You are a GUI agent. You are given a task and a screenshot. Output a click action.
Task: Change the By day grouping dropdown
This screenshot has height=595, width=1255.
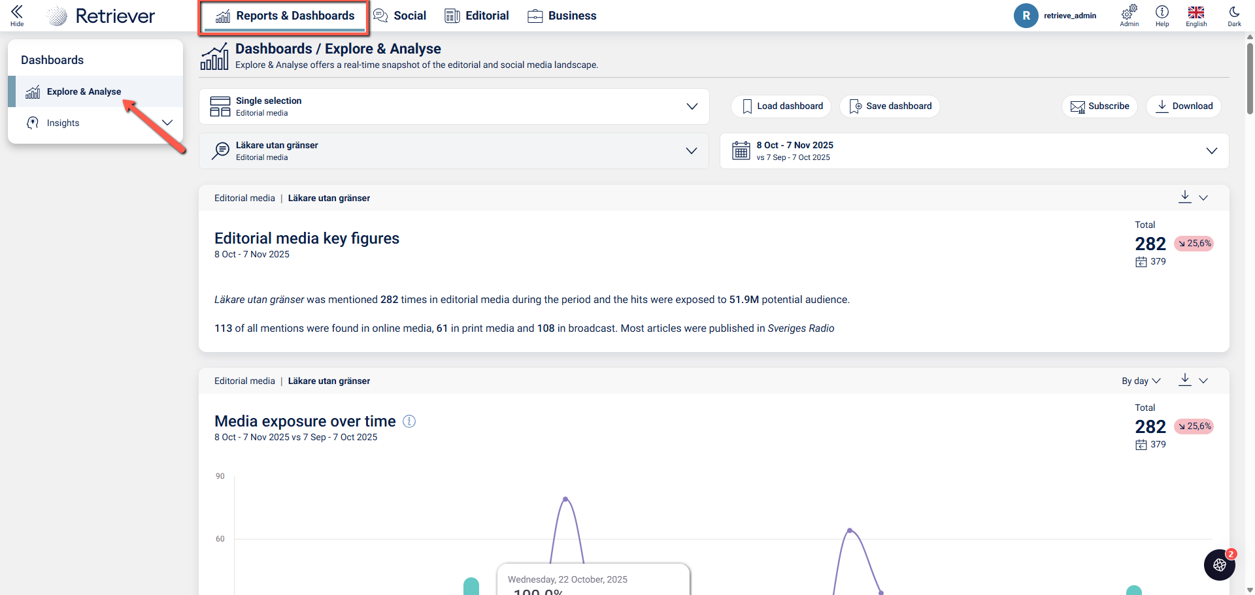pos(1141,381)
